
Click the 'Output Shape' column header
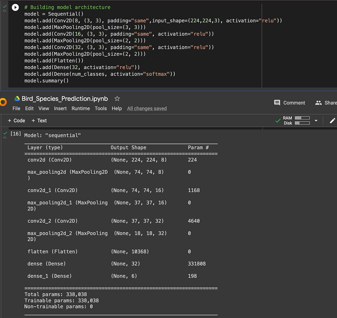129,147
